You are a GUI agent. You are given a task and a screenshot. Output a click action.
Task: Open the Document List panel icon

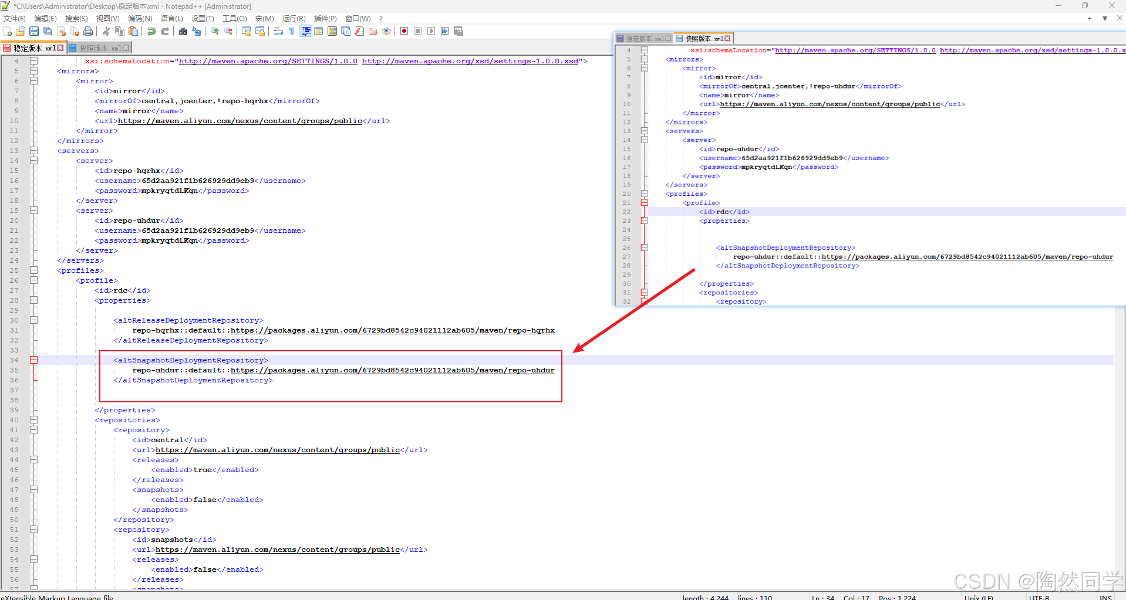pos(346,31)
